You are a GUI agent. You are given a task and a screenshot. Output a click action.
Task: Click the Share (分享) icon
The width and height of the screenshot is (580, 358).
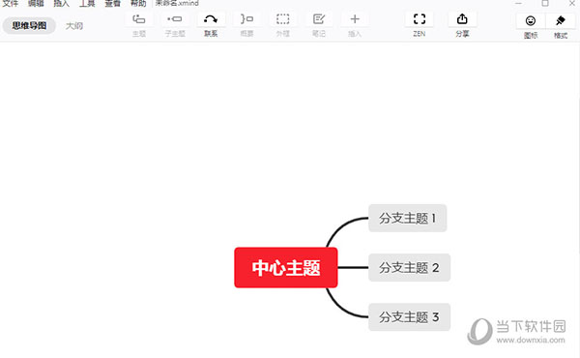pos(462,19)
